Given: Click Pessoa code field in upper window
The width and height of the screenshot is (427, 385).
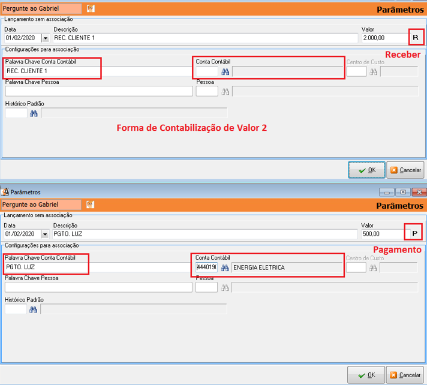Looking at the screenshot, I should click(207, 91).
